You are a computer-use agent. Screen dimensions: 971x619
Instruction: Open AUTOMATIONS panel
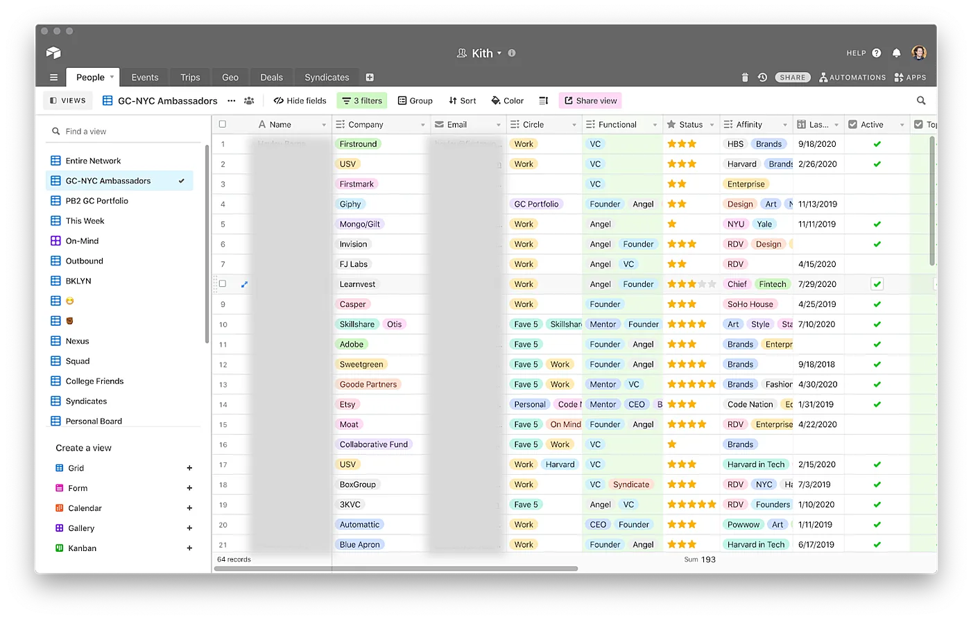coord(852,78)
